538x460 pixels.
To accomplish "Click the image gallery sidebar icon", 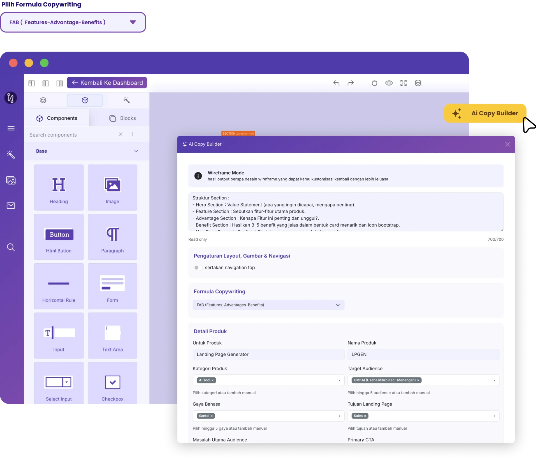I will pos(11,180).
